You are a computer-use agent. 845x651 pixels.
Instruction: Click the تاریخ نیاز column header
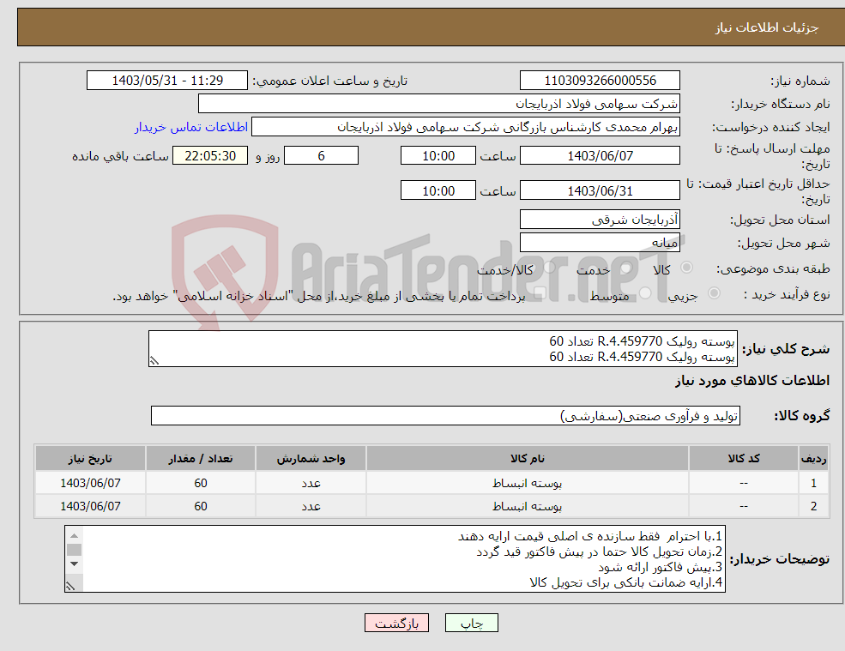click(x=91, y=459)
